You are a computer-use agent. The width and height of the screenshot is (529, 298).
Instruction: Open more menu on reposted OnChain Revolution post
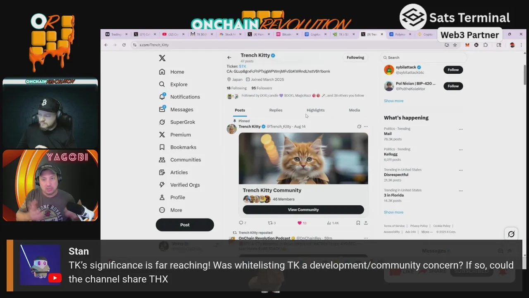[x=366, y=238]
